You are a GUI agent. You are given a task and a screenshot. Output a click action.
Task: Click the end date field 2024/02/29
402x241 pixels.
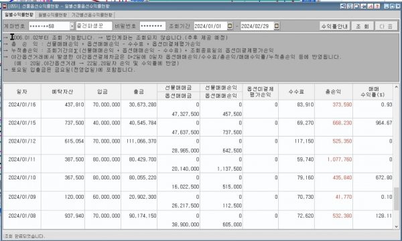tap(257, 26)
